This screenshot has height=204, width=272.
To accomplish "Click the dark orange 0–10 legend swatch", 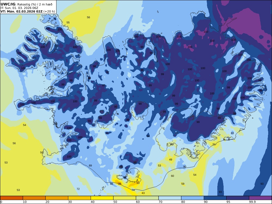I will [11, 198].
